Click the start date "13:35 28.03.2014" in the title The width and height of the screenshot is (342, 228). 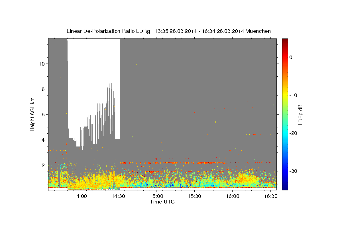[x=175, y=31]
